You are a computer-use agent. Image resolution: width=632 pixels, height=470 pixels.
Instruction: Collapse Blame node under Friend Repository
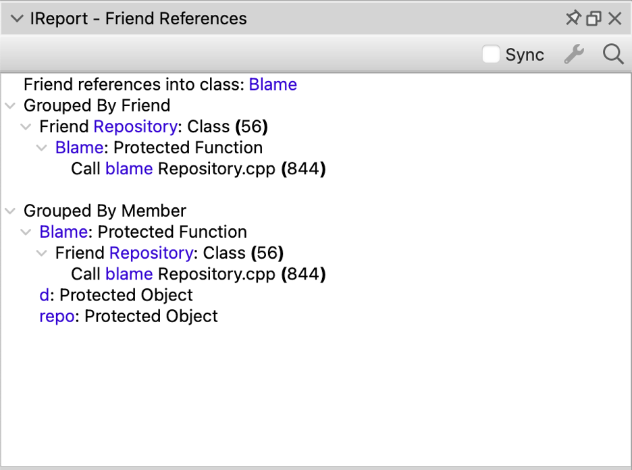(42, 148)
